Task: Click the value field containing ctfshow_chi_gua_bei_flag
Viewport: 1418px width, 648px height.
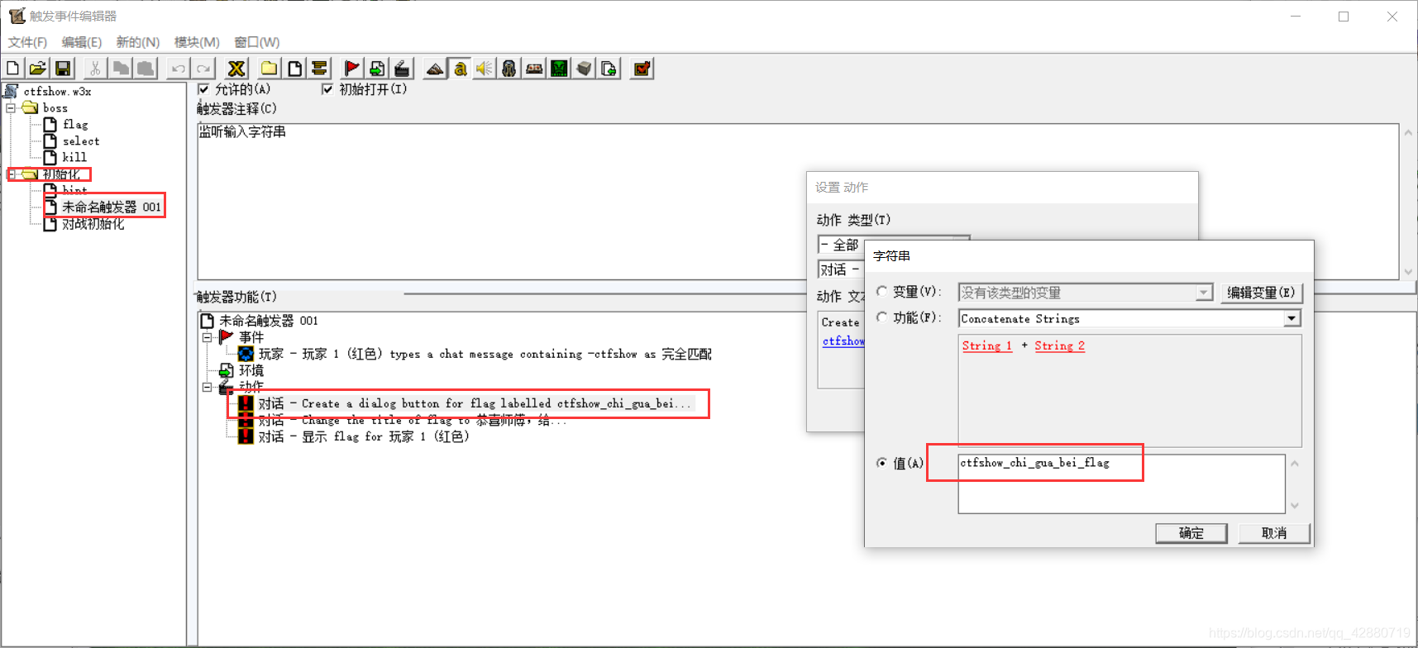Action: (1121, 484)
